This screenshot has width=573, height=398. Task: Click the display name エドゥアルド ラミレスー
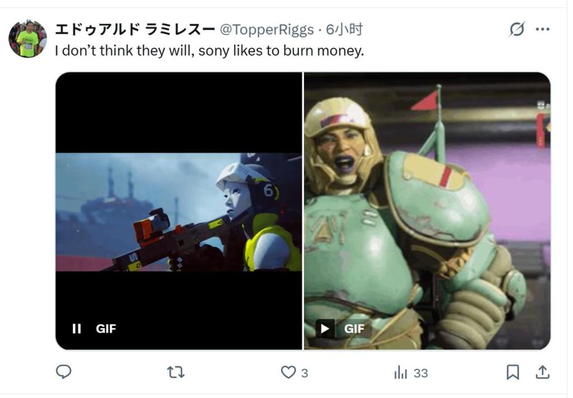pos(135,29)
